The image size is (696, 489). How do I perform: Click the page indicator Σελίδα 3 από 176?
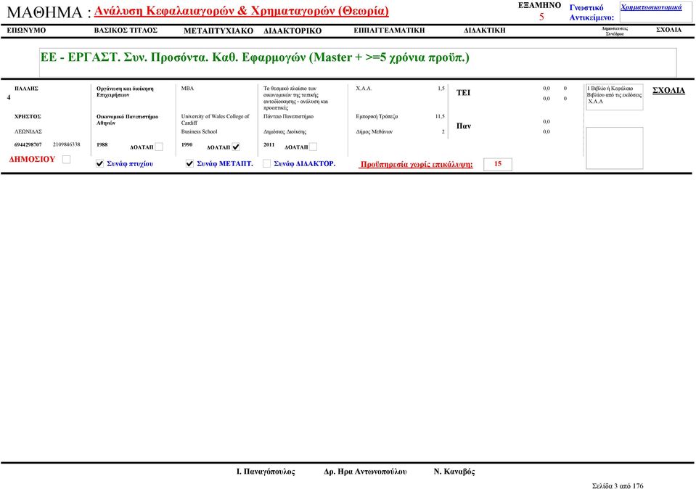pos(618,486)
